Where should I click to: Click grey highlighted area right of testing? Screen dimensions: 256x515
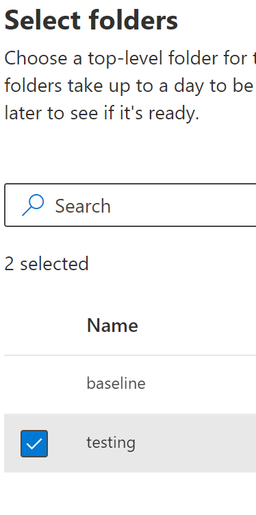(196, 443)
